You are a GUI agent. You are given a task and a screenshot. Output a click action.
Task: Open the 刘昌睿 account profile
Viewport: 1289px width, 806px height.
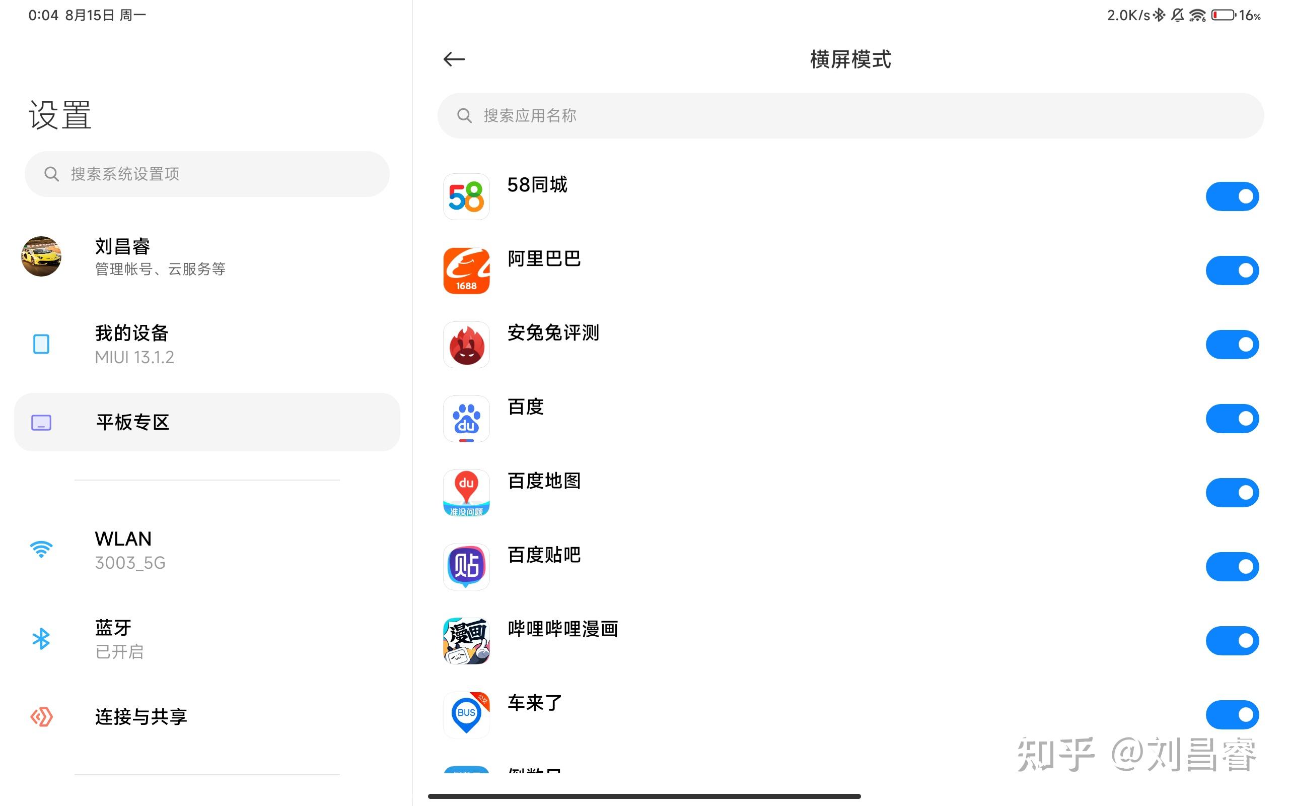pos(206,256)
